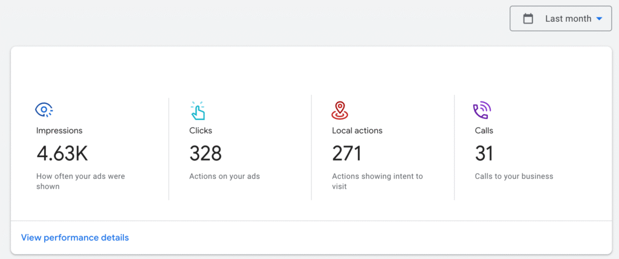
Task: Select the Calls metric label
Action: pyautogui.click(x=484, y=130)
